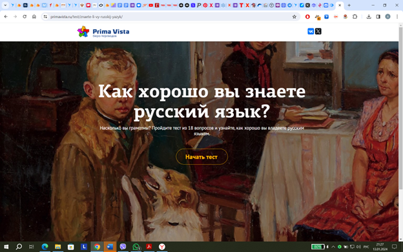The height and width of the screenshot is (252, 403).
Task: Start the quiz with Начать тест button
Action: (201, 156)
